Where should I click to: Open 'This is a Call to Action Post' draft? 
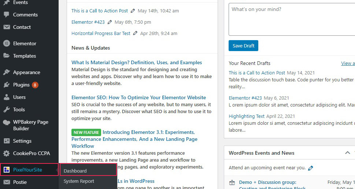[x=257, y=73]
